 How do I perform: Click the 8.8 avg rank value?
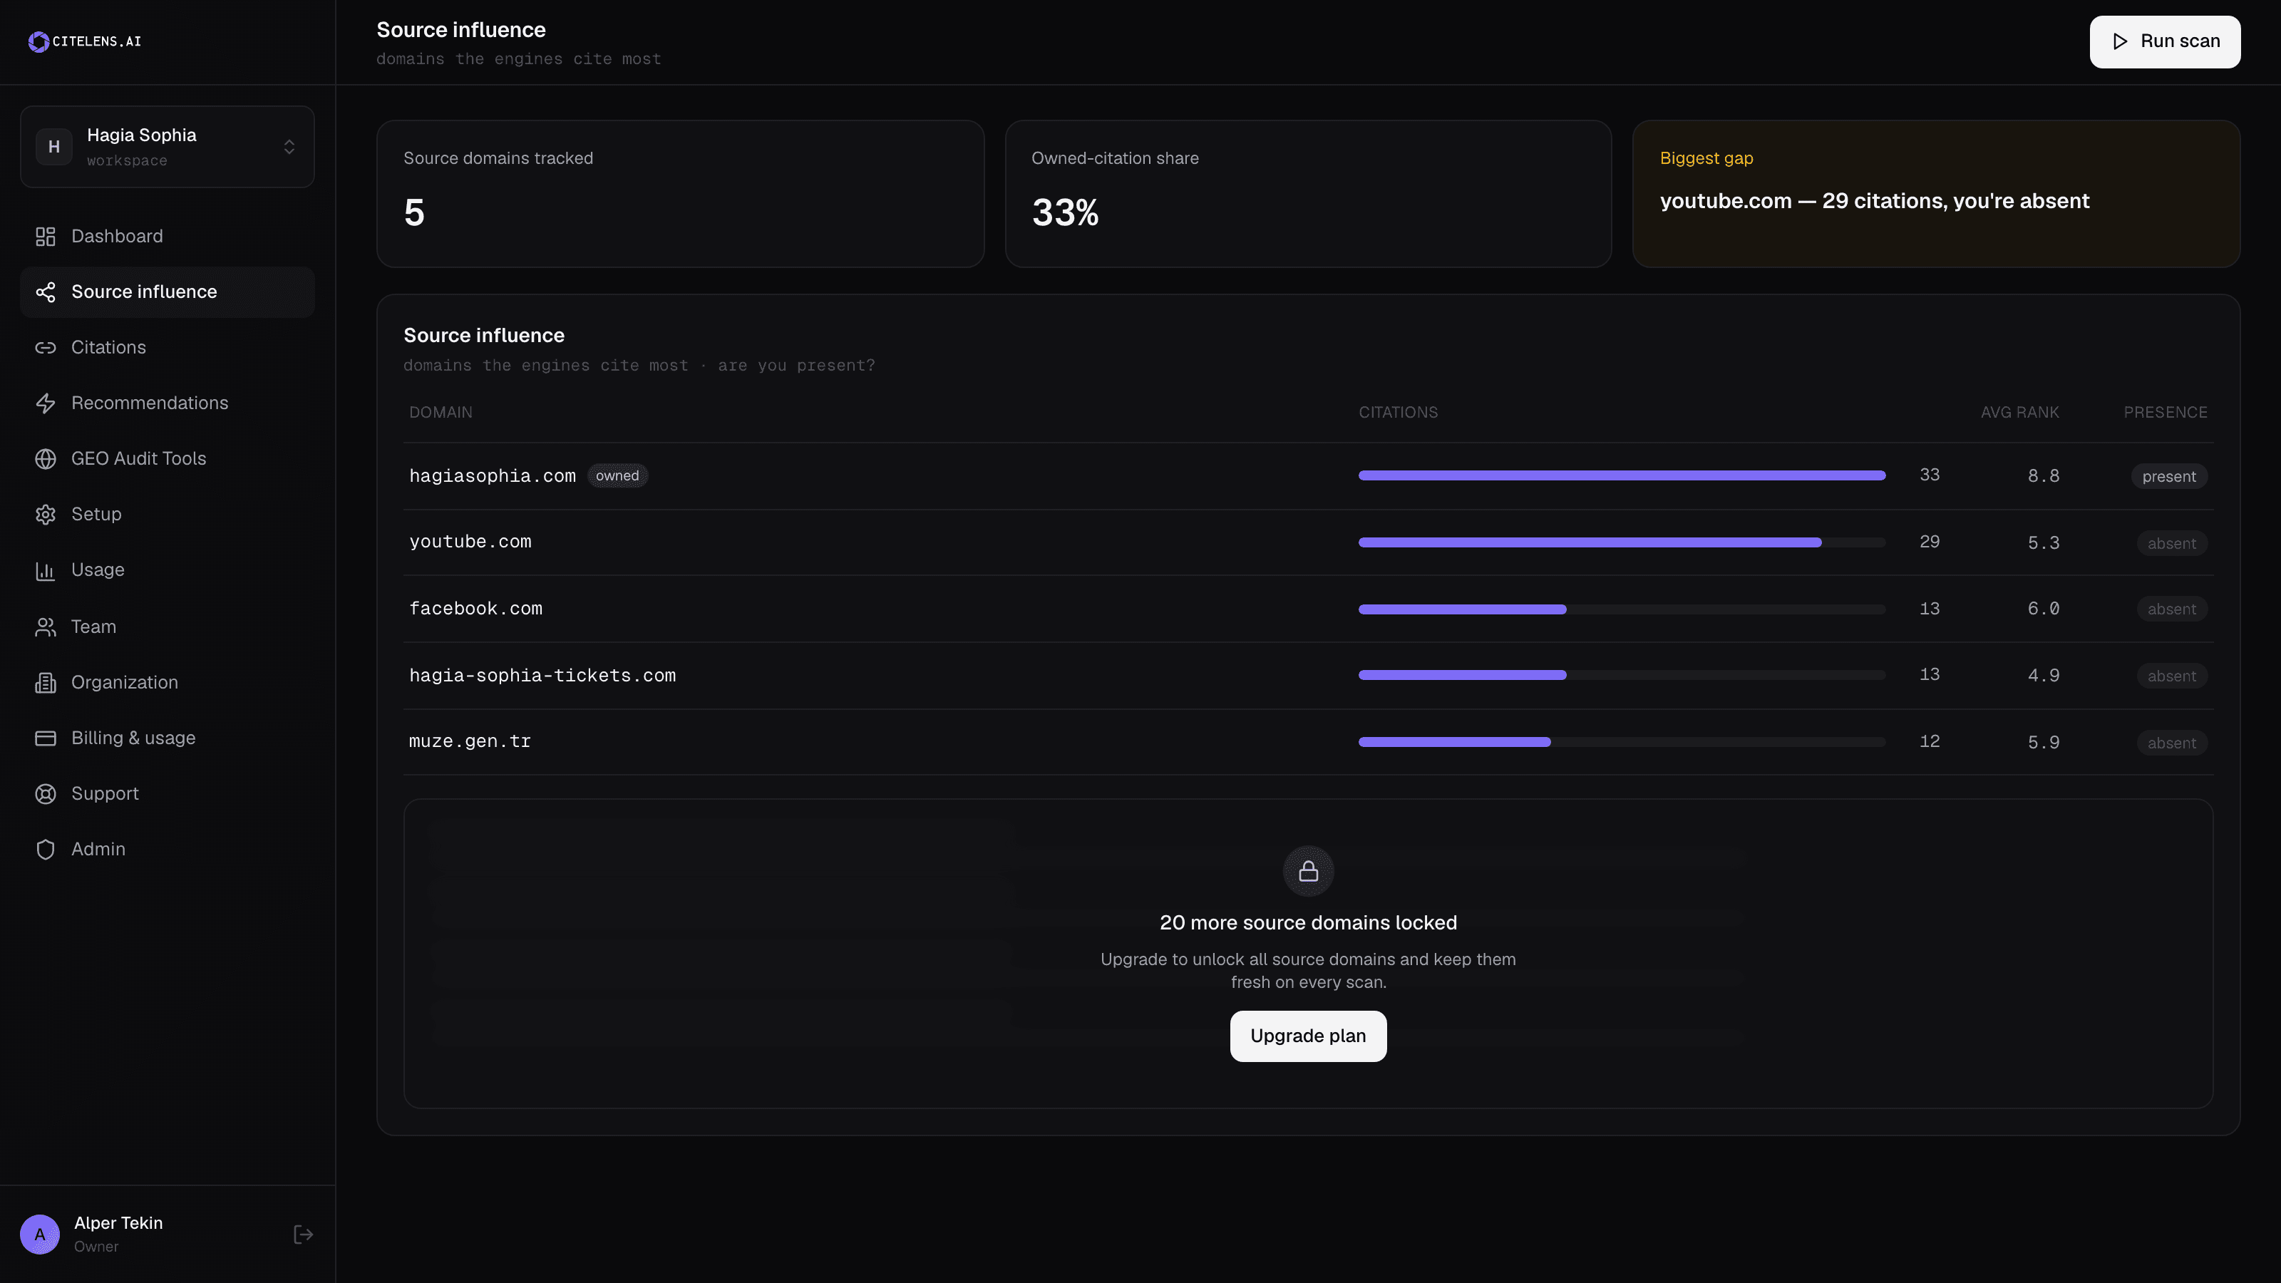pos(2043,476)
